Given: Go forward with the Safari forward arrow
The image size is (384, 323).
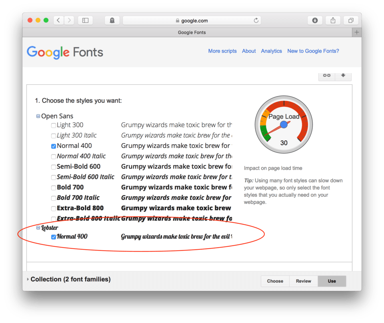Looking at the screenshot, I should (x=69, y=20).
